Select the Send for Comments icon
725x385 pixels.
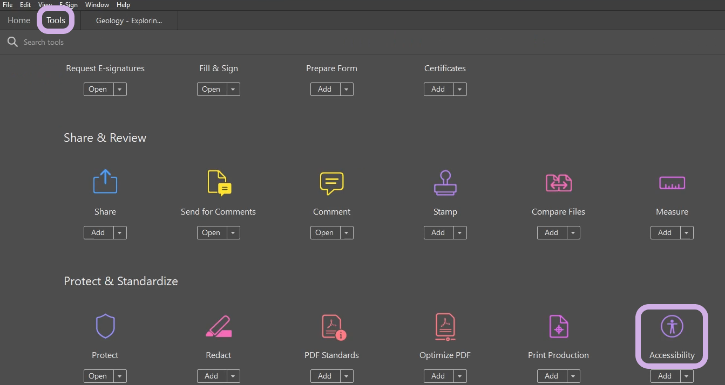219,182
